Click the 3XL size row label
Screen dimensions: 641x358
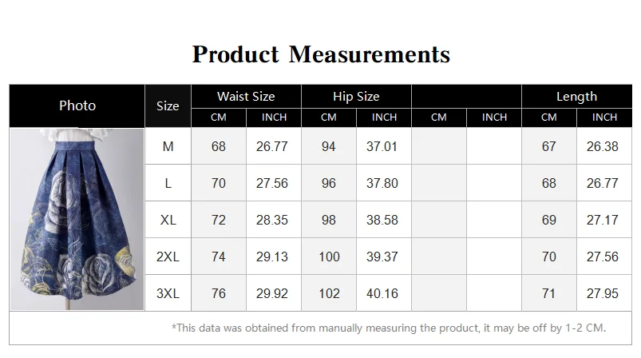tap(168, 293)
